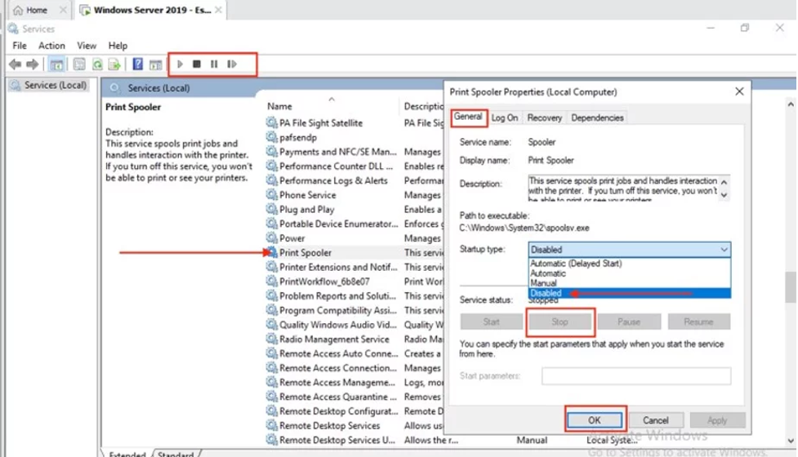Screen dimensions: 798x457
Task: Click Cancel in Print Spooler Properties
Action: coord(656,420)
